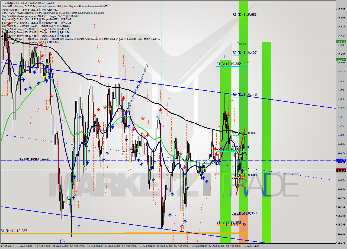Select the S1 (w) | 18.293 weekly support label
Screen dimensions: 347x249
pyautogui.click(x=229, y=222)
